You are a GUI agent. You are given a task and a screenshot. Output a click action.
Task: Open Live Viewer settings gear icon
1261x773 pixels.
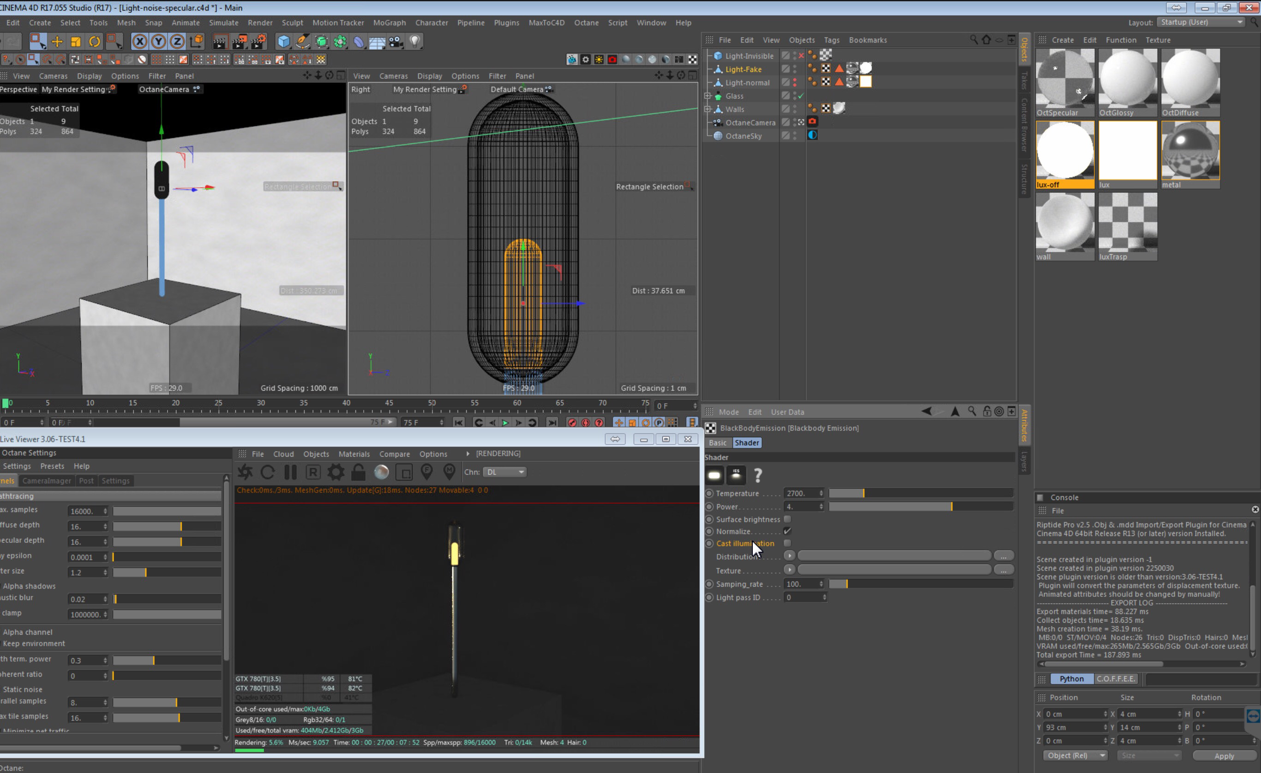(x=336, y=472)
